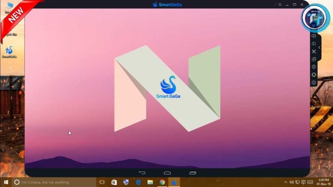
Task: Collapse the sidebar with the chevron arrow
Action: click(319, 47)
